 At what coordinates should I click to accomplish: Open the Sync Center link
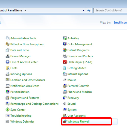pyautogui.click(x=18, y=110)
